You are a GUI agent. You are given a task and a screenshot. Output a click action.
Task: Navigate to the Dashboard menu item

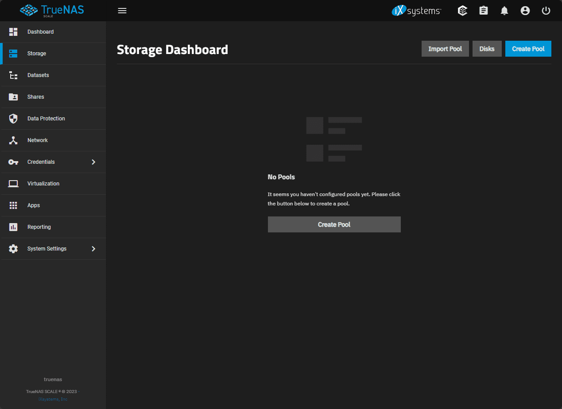click(x=40, y=31)
